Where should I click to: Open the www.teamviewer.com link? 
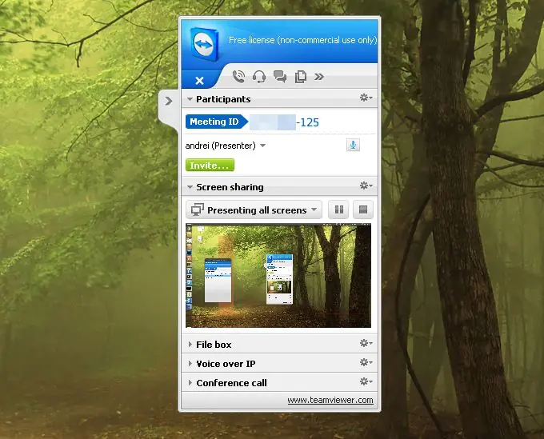pyautogui.click(x=330, y=400)
